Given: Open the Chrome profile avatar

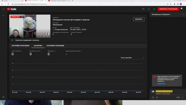Looking at the screenshot, I should pyautogui.click(x=181, y=4).
